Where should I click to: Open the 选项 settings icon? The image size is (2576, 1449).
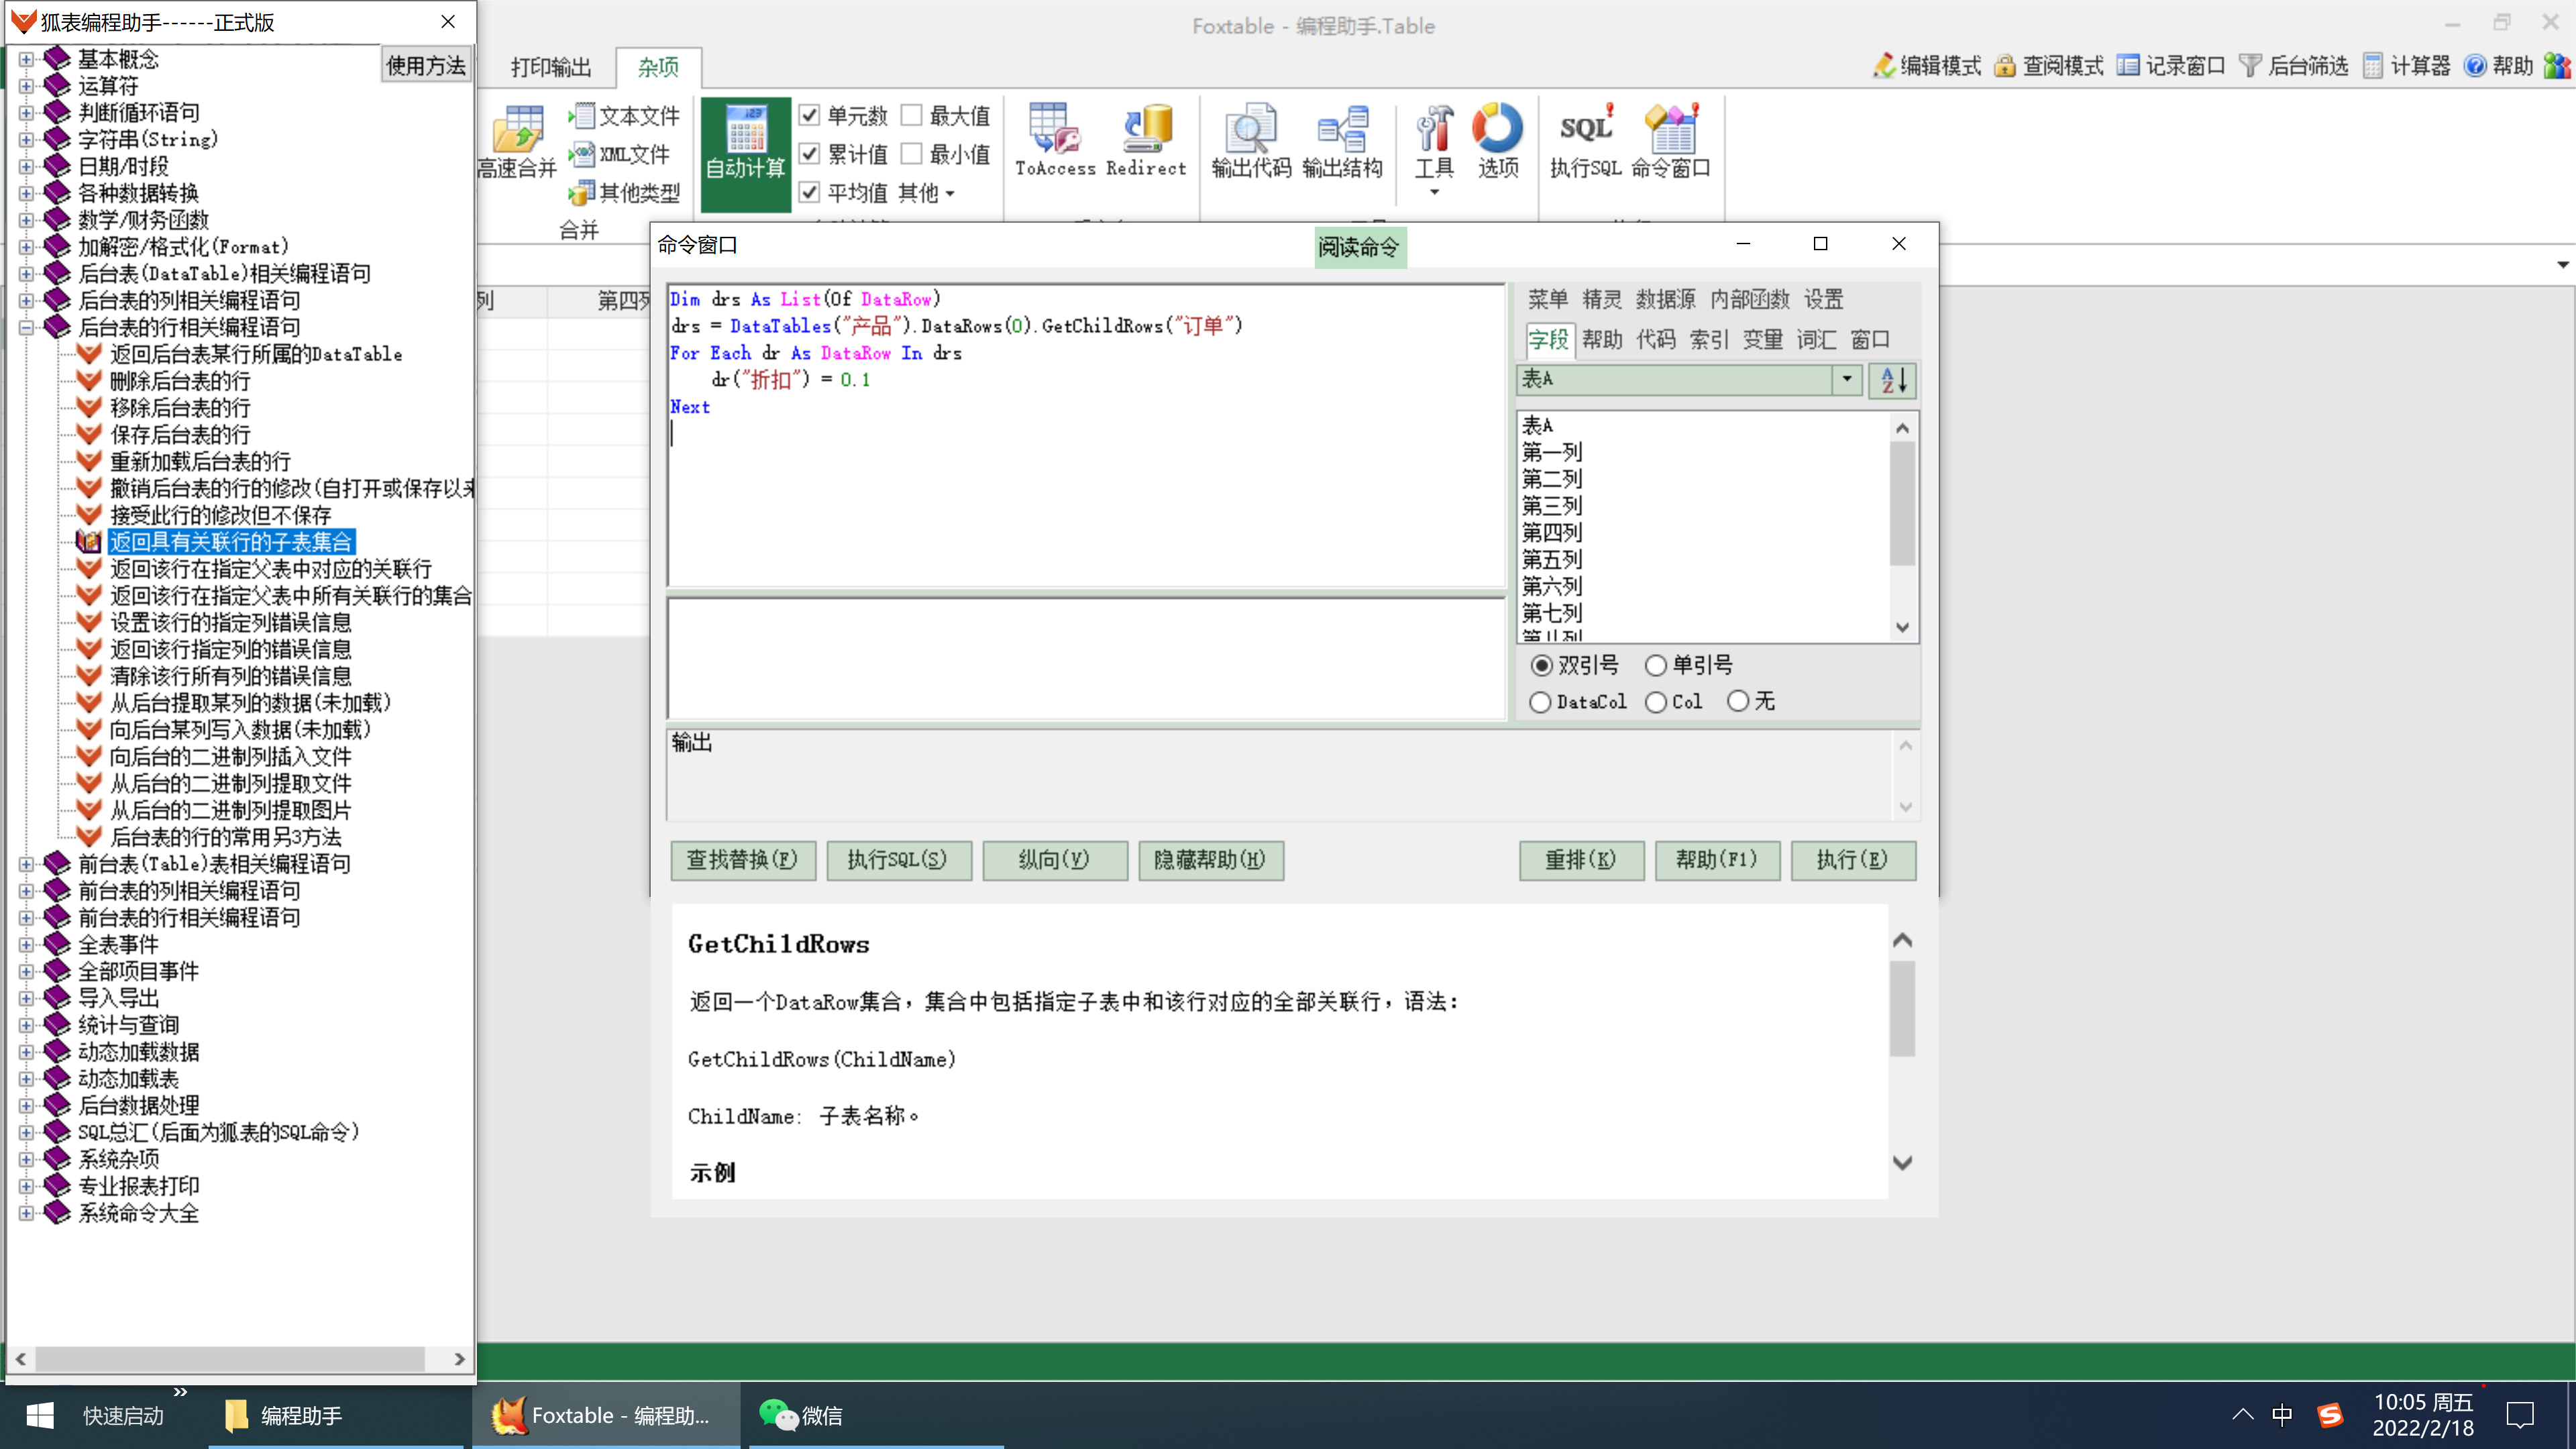[x=1497, y=142]
